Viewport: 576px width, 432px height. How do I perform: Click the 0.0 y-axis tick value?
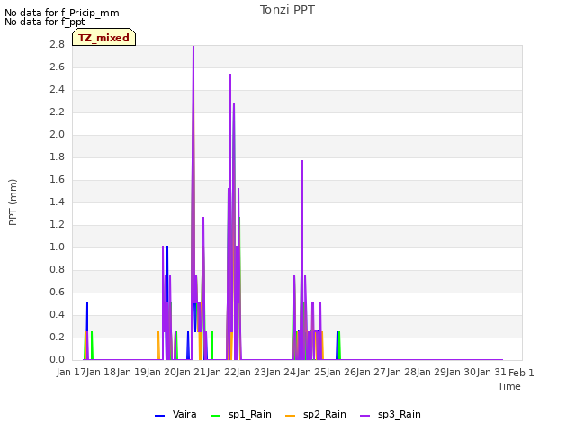[57, 360]
